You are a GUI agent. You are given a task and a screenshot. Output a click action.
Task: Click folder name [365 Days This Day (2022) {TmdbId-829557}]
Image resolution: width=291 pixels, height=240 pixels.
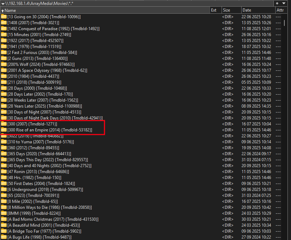click(x=48, y=160)
